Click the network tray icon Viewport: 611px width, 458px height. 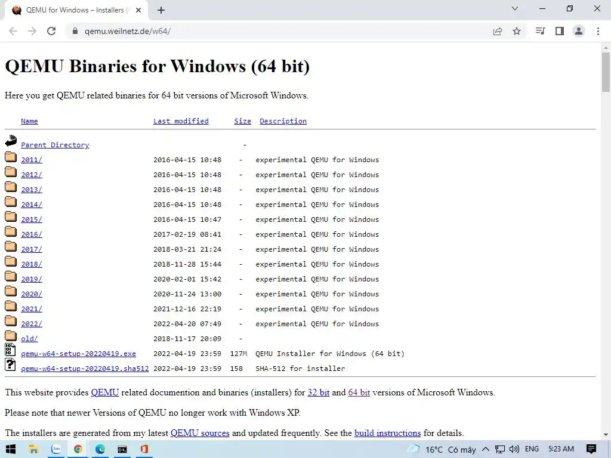pos(500,450)
